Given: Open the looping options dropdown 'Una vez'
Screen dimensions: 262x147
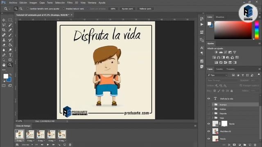Looking at the screenshot, I should pyautogui.click(x=27, y=145).
